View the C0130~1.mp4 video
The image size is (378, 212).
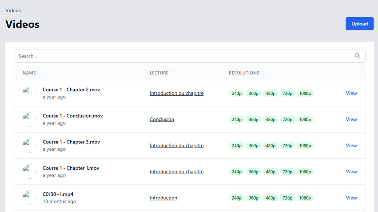point(351,198)
